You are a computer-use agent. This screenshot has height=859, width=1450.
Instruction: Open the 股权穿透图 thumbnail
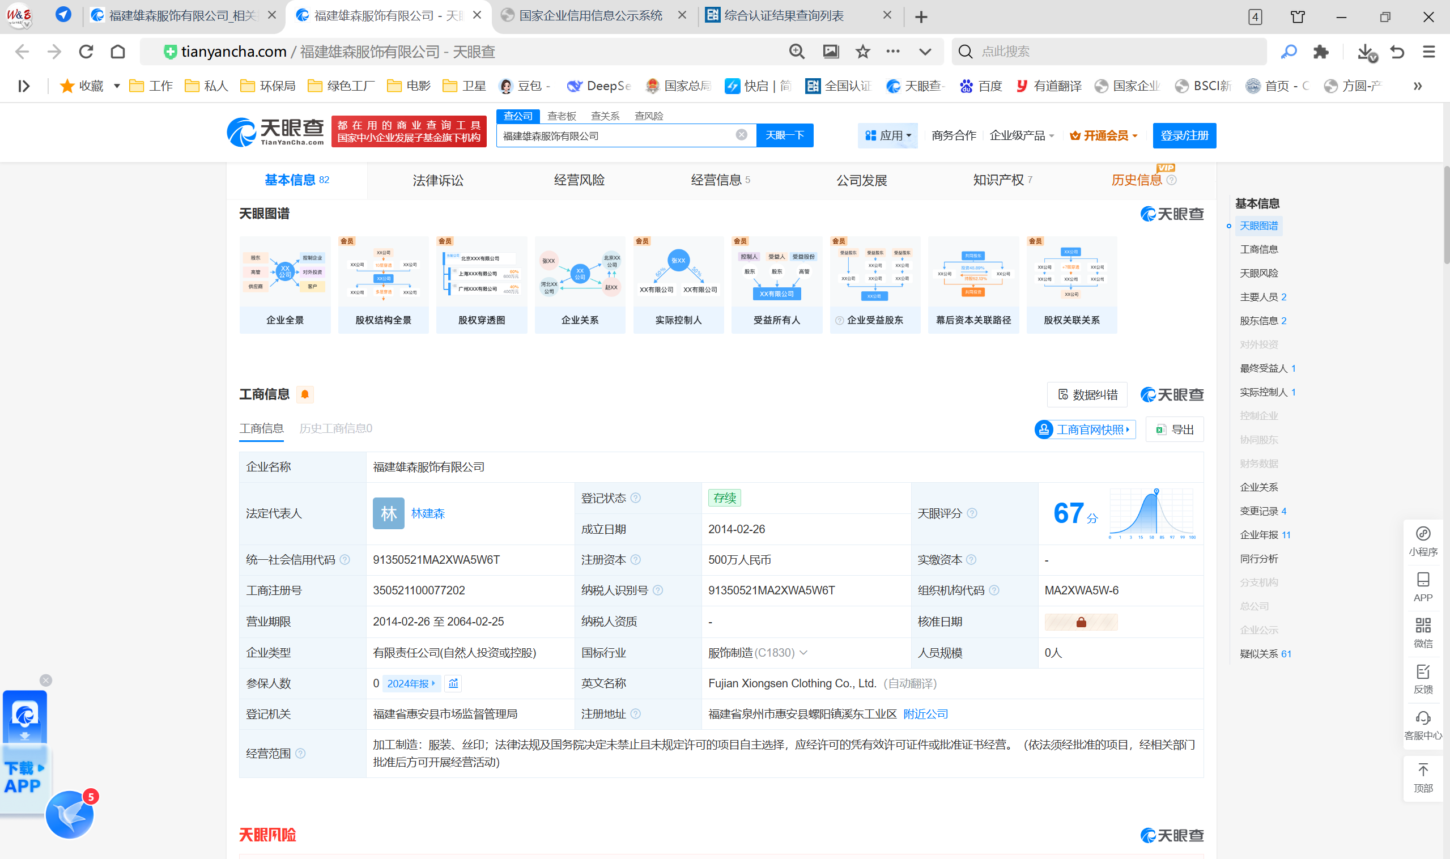[x=481, y=284]
